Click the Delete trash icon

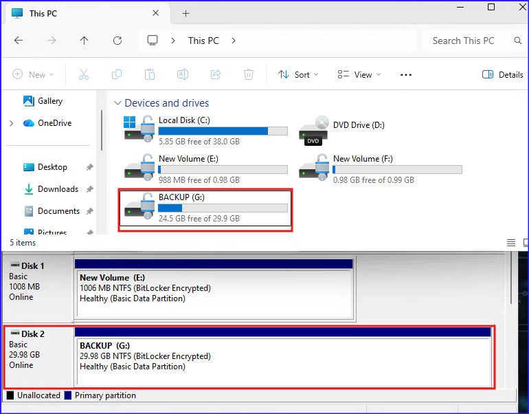pyautogui.click(x=249, y=74)
